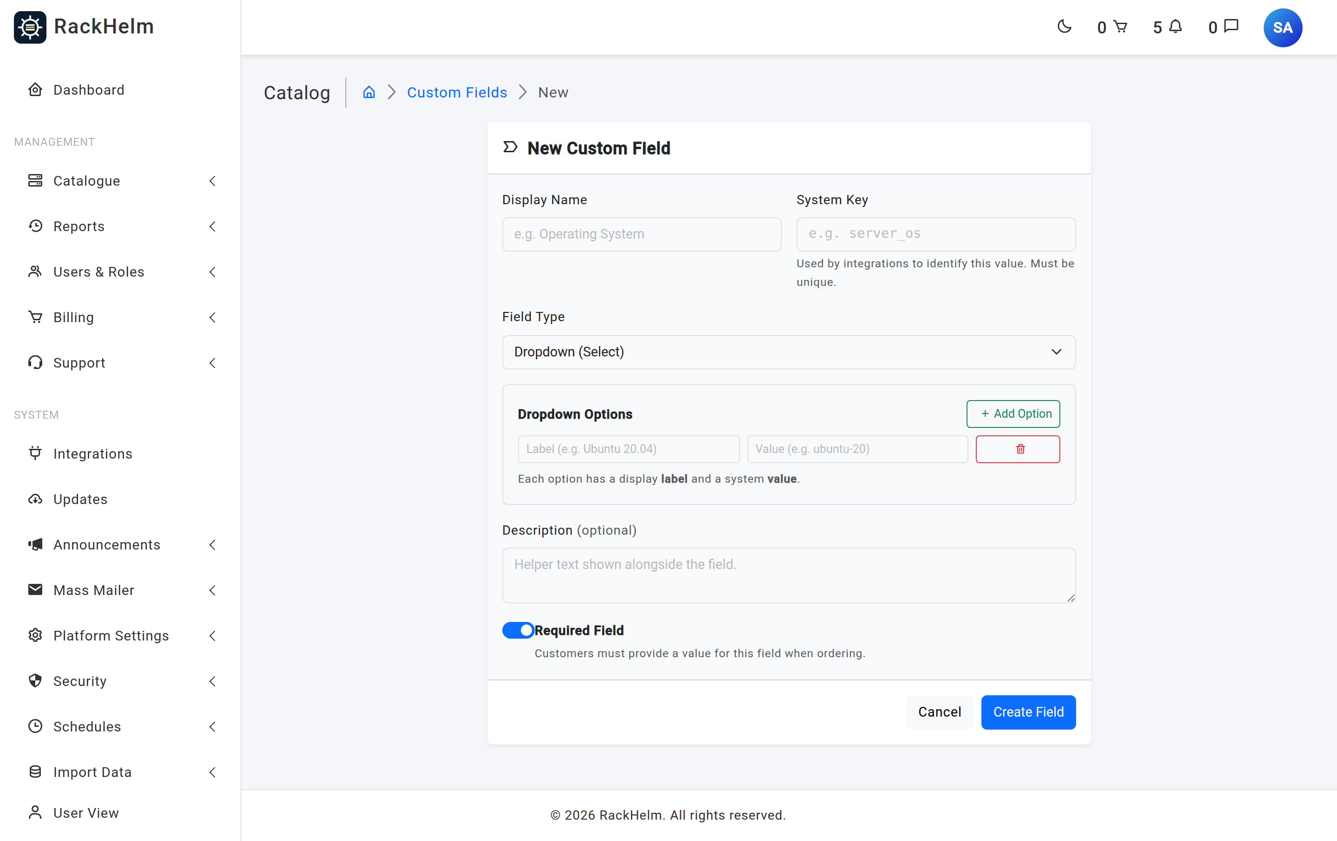Open SA user avatar menu
1337x841 pixels.
click(1283, 27)
